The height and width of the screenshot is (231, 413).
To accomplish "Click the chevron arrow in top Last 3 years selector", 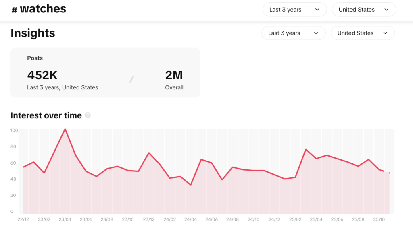I will click(x=317, y=10).
